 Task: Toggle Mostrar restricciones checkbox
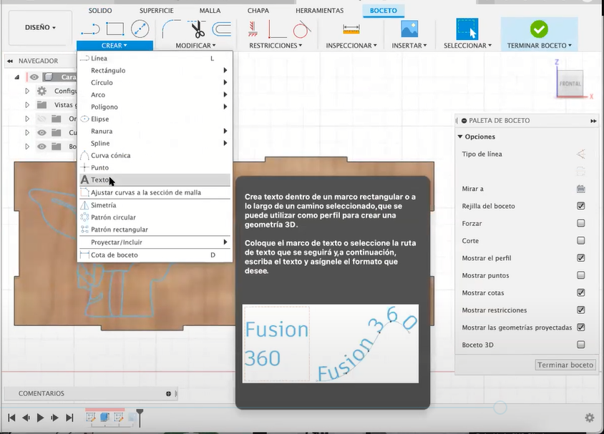(x=581, y=310)
